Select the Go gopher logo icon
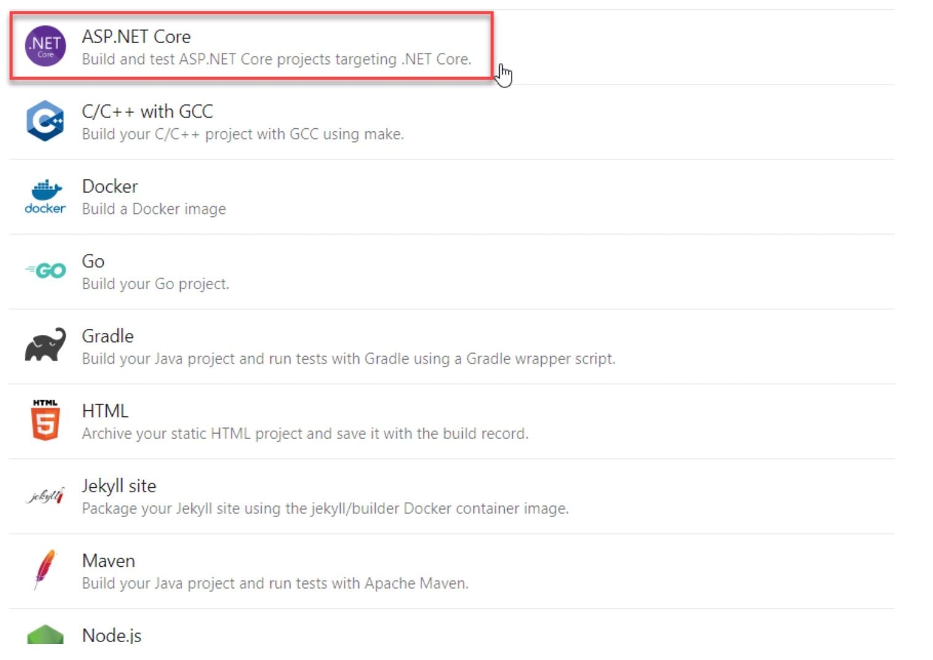 (44, 270)
